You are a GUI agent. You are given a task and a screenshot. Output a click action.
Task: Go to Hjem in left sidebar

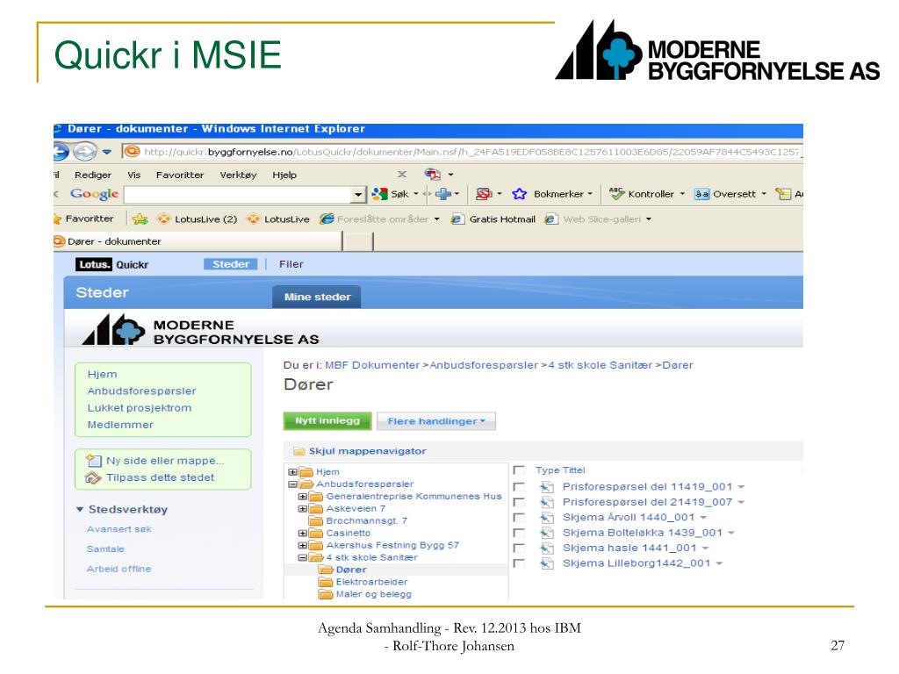point(102,374)
